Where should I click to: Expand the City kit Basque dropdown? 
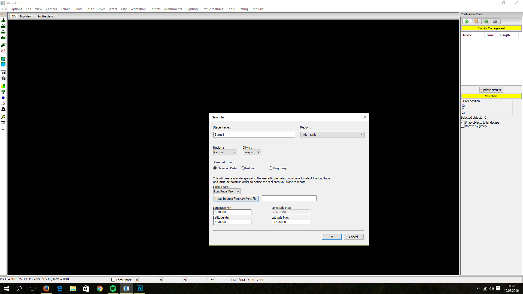point(251,152)
